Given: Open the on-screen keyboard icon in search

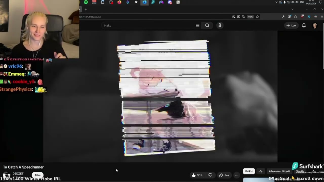Looking at the screenshot, I should coord(197,25).
